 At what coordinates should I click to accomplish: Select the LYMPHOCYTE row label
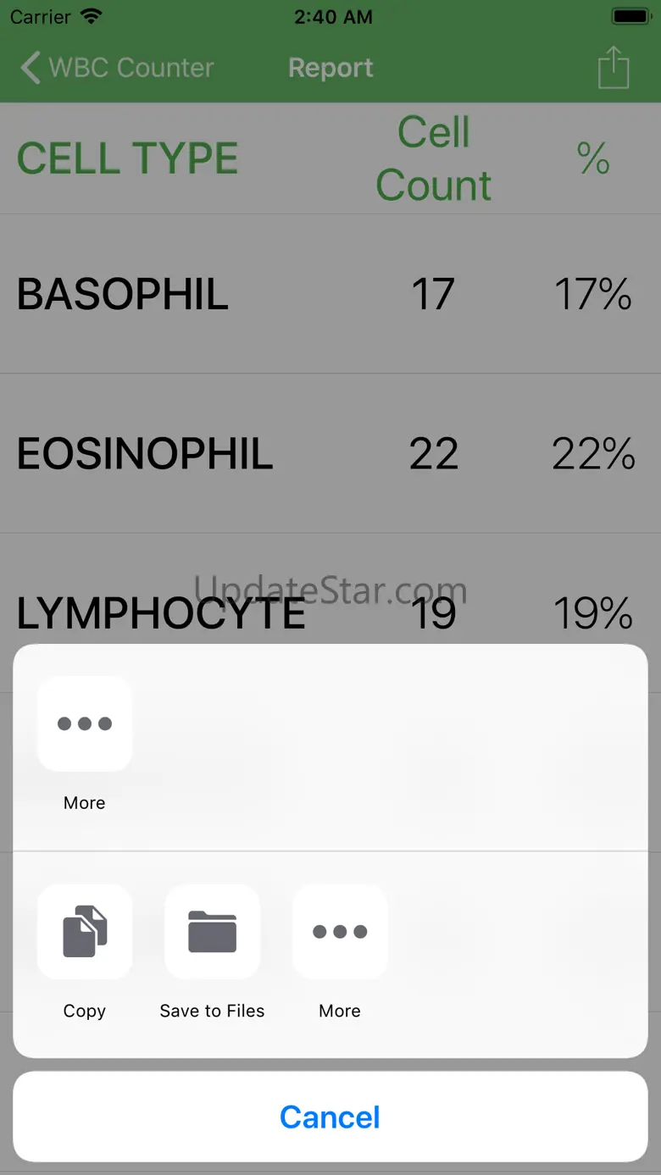click(x=161, y=614)
